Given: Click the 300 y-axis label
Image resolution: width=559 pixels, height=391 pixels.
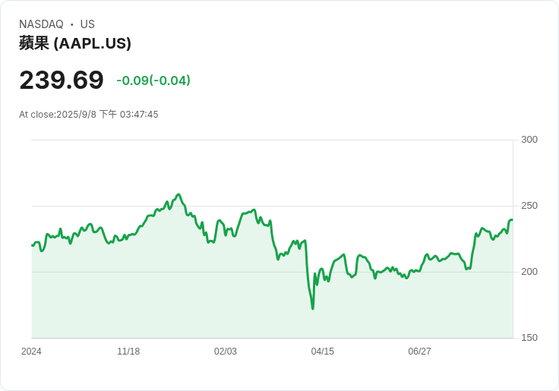Looking at the screenshot, I should point(529,140).
